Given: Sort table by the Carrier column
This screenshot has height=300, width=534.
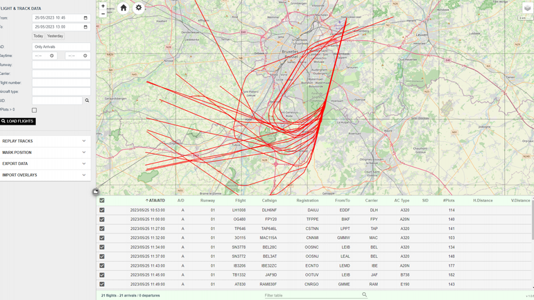Looking at the screenshot, I should (x=371, y=201).
